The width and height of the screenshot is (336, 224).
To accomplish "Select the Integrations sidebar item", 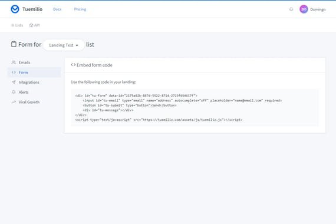I will pos(35,82).
